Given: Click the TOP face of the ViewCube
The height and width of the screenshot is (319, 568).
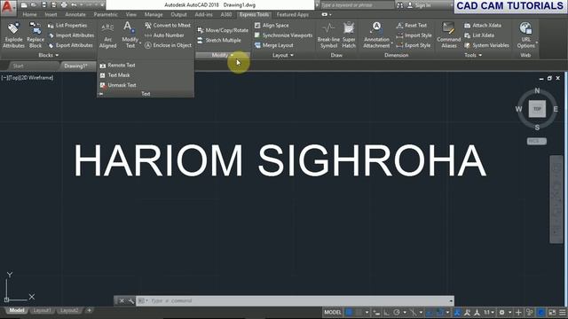Looking at the screenshot, I should tap(537, 109).
